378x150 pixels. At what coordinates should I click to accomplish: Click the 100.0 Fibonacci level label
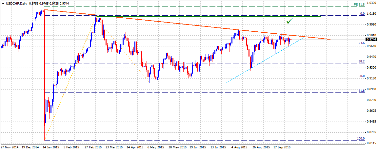click(360, 139)
